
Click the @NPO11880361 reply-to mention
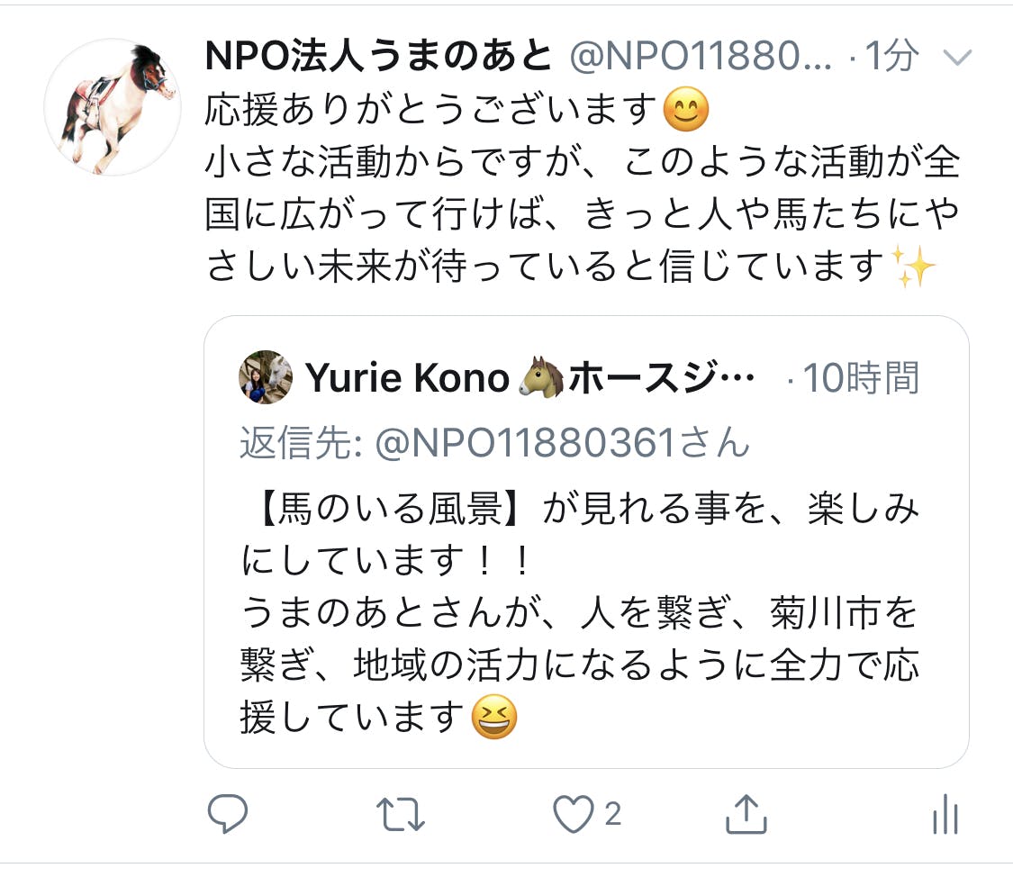tap(525, 443)
